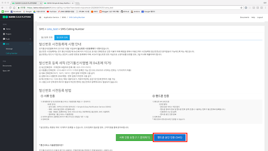Open Open API in the sidebar

pyautogui.click(x=6, y=71)
